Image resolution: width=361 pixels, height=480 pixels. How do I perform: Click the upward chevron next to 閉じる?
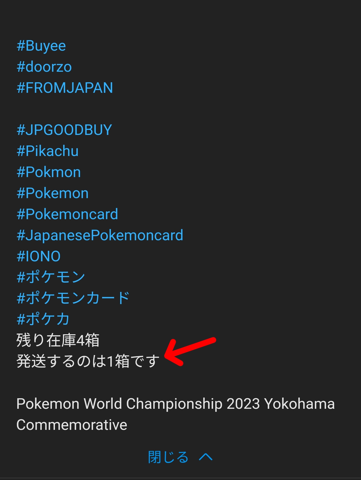tap(206, 457)
